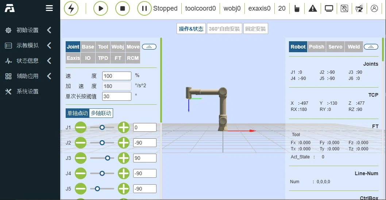The width and height of the screenshot is (386, 200).
Task: Decrease J1 with the minus button
Action: (81, 127)
